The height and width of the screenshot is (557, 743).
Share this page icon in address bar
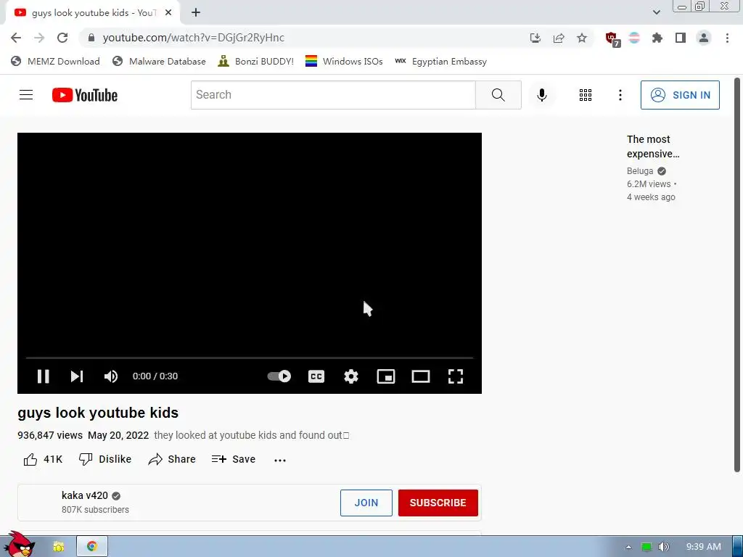(x=559, y=38)
